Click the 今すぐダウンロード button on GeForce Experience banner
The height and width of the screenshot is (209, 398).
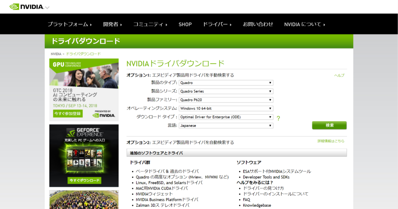[84, 180]
